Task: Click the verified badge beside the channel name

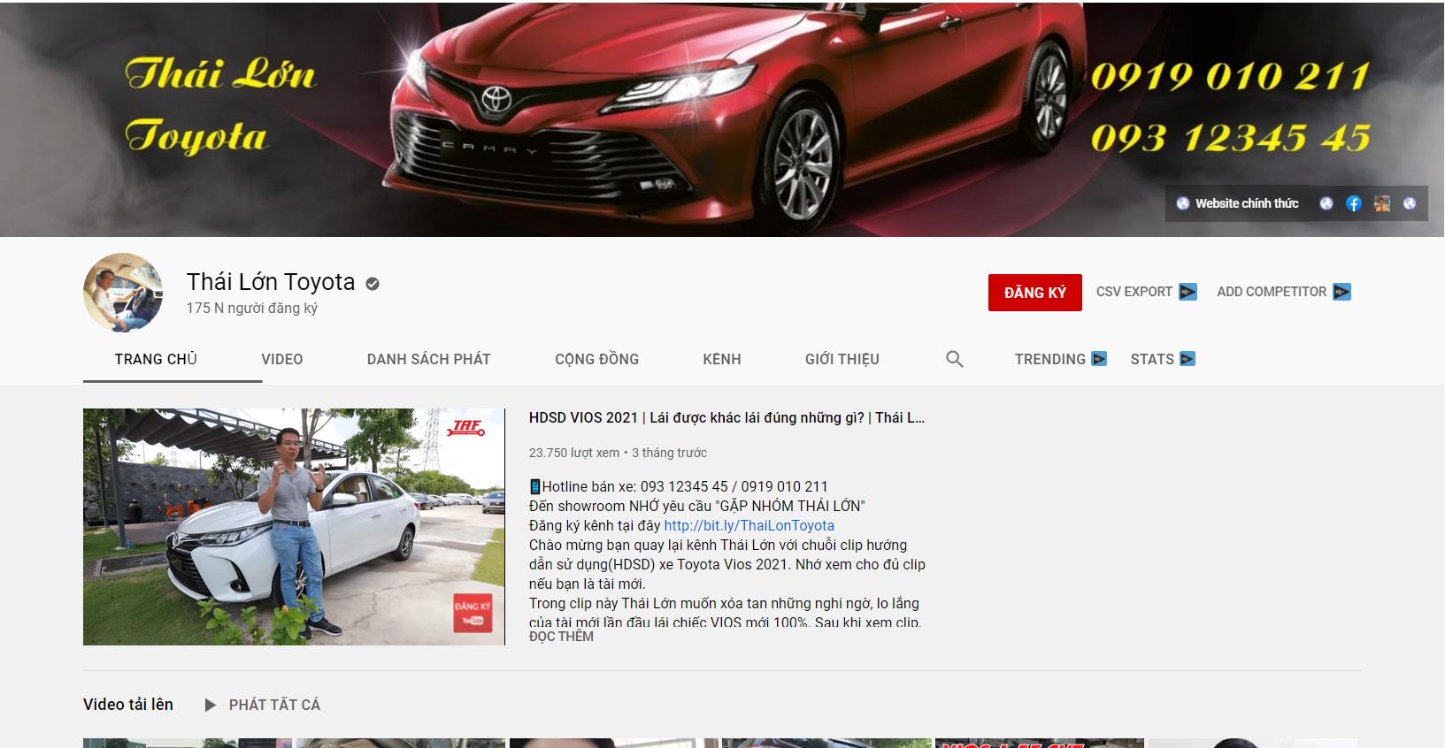Action: [373, 284]
